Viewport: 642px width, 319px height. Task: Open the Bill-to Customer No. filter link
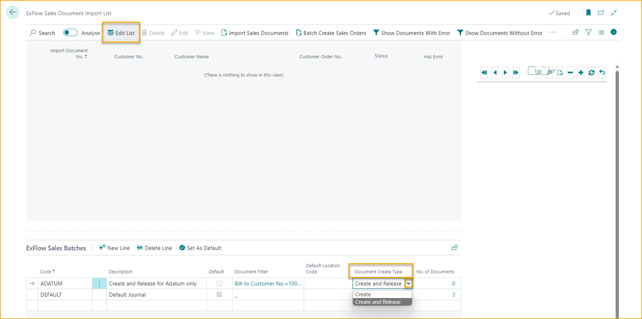click(268, 283)
